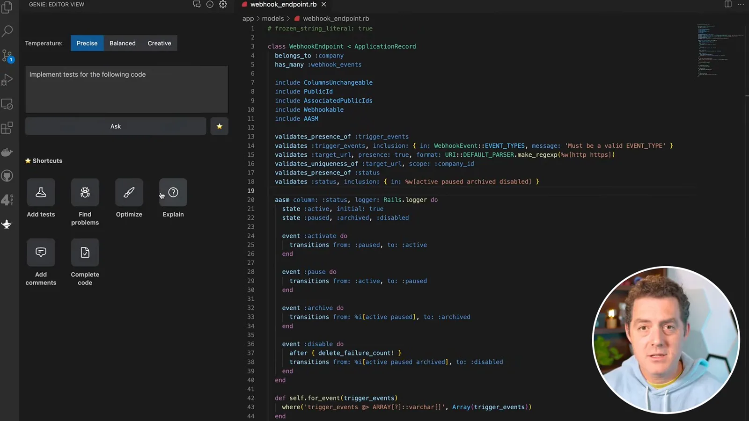Open the GitHub view in activity bar
This screenshot has width=749, height=421.
7,176
